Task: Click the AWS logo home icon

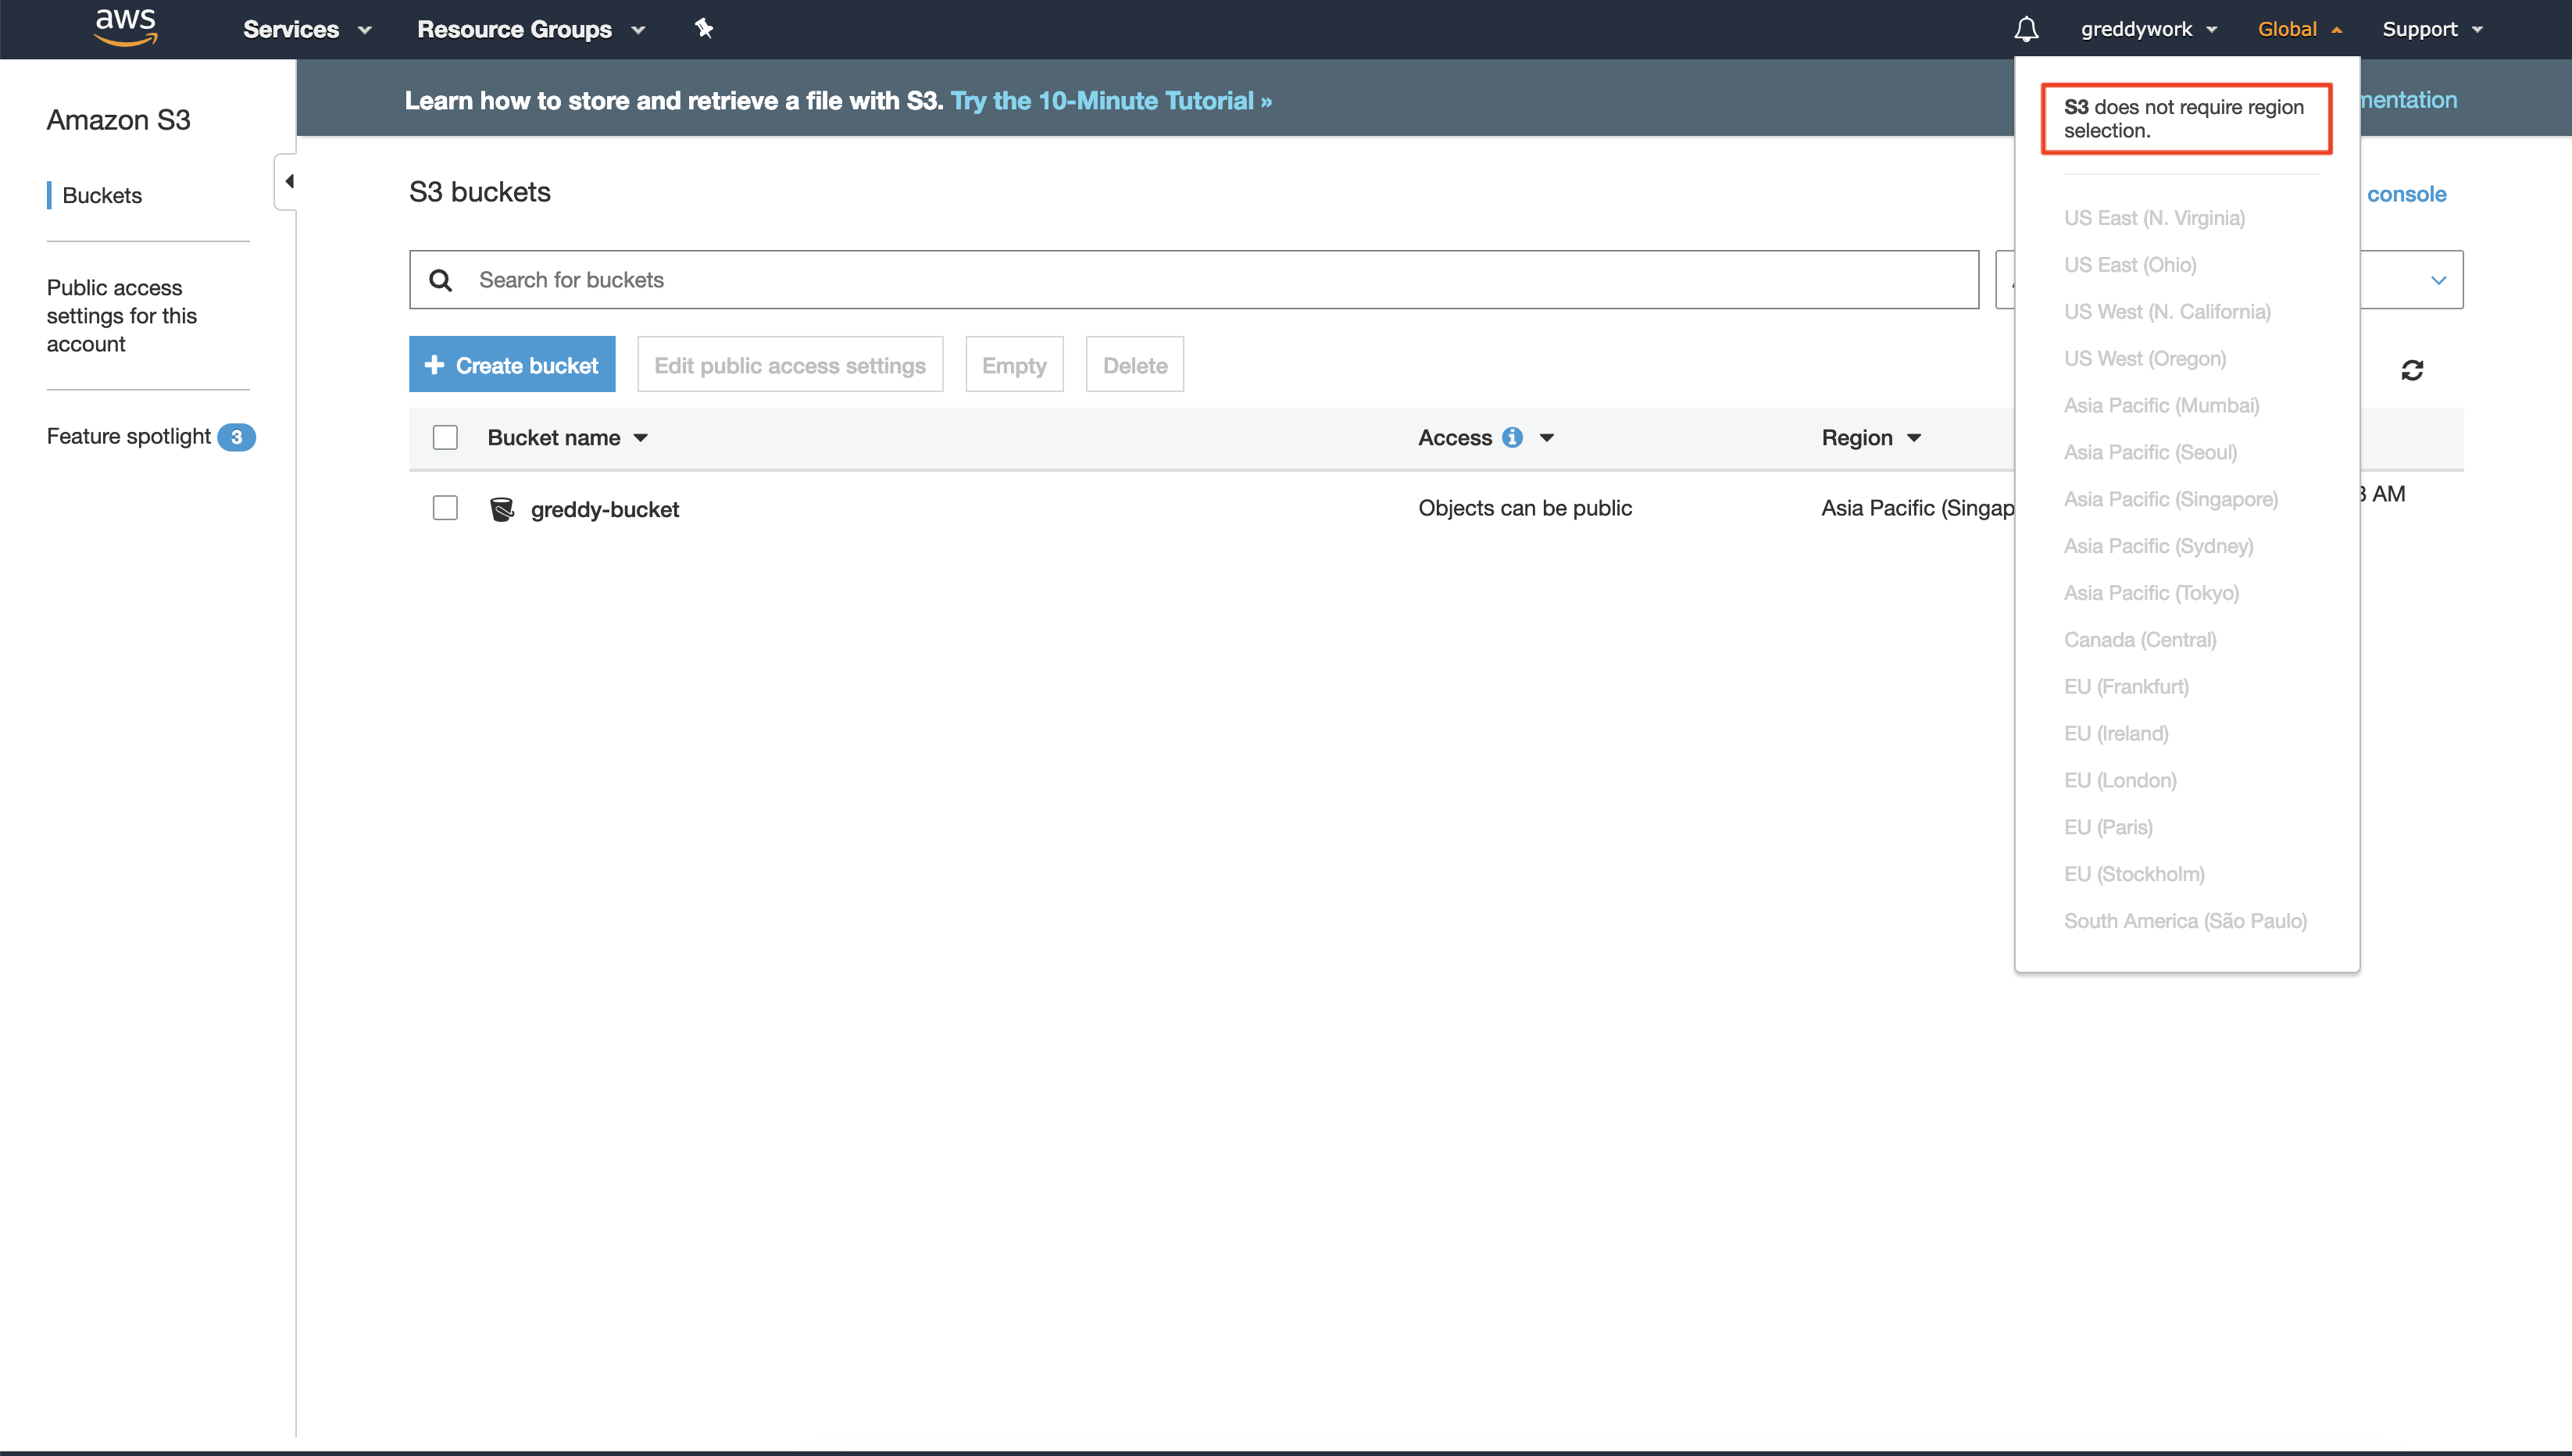Action: [x=126, y=28]
